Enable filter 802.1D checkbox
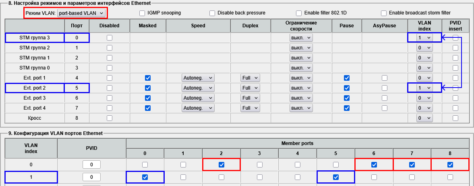Screen dimensions: 474x186 click(299, 13)
